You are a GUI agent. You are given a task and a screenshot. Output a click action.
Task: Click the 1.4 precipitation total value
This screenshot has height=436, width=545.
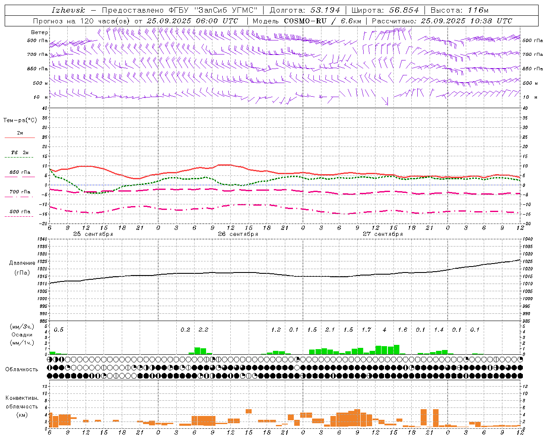pos(439,330)
